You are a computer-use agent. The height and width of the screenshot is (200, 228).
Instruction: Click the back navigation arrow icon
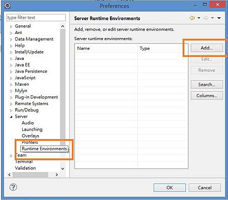(192, 18)
